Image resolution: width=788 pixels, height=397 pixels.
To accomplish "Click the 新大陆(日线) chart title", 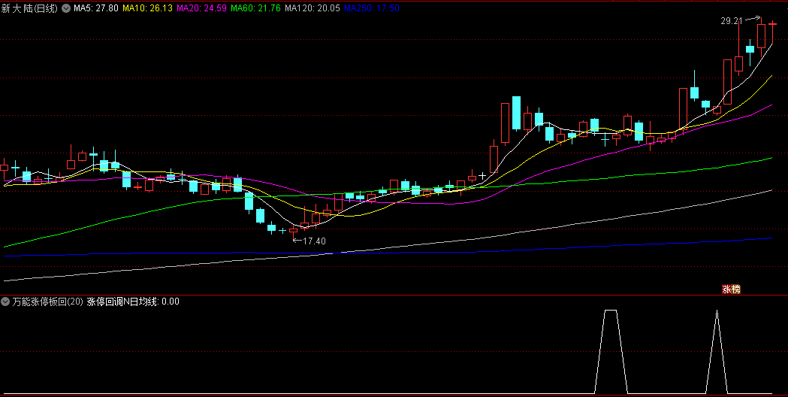I will tap(29, 8).
